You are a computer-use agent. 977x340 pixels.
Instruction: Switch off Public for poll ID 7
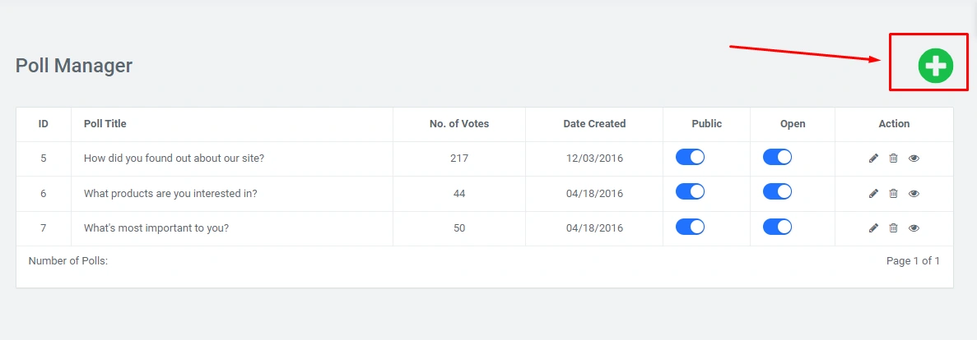690,227
